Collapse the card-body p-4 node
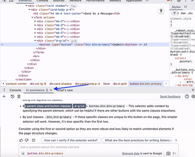The image size is (195, 157). coord(29,9)
